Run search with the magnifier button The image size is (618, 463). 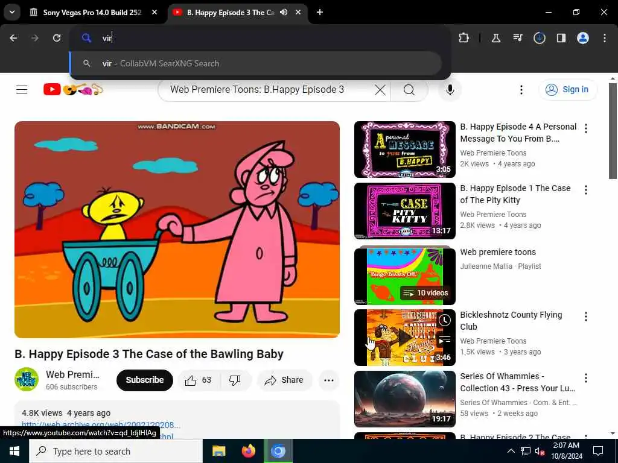[409, 90]
